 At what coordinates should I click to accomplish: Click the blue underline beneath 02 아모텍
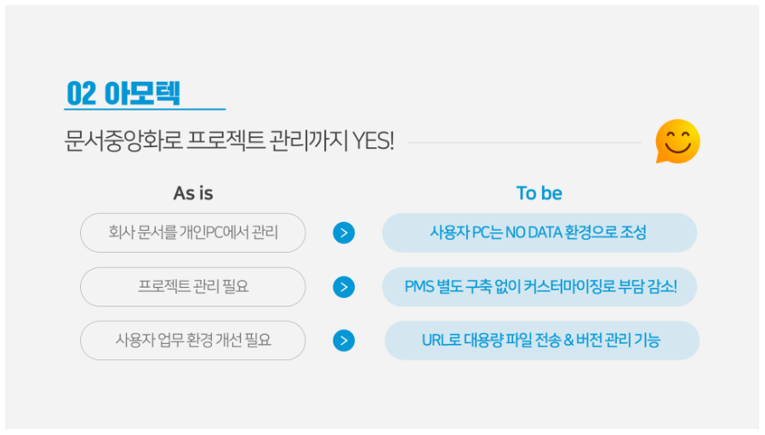(145, 109)
